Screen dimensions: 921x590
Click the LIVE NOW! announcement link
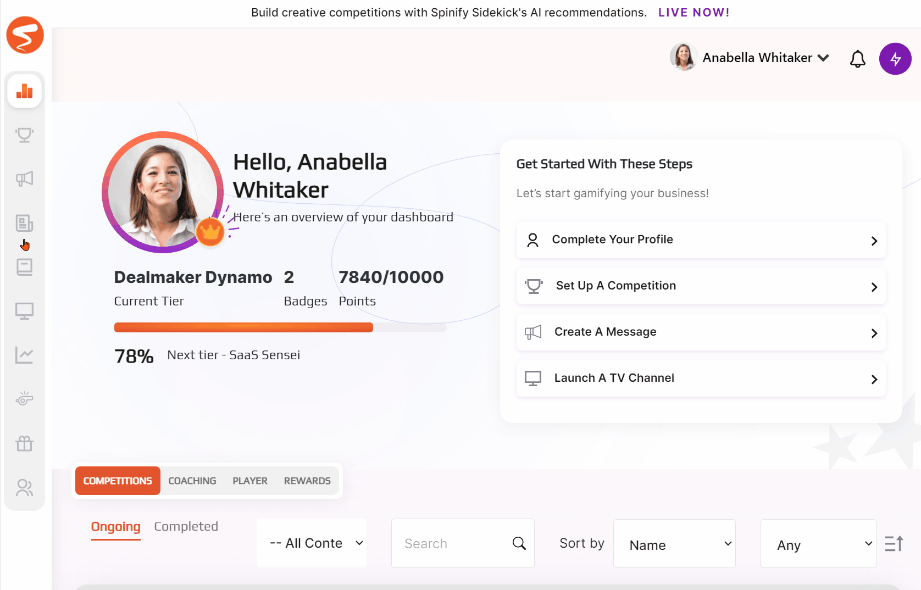pos(694,12)
